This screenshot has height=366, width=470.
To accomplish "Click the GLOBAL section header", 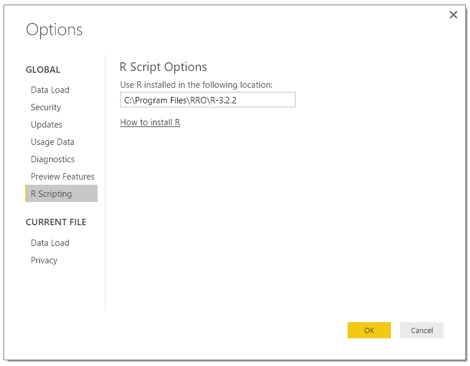I will pyautogui.click(x=43, y=69).
